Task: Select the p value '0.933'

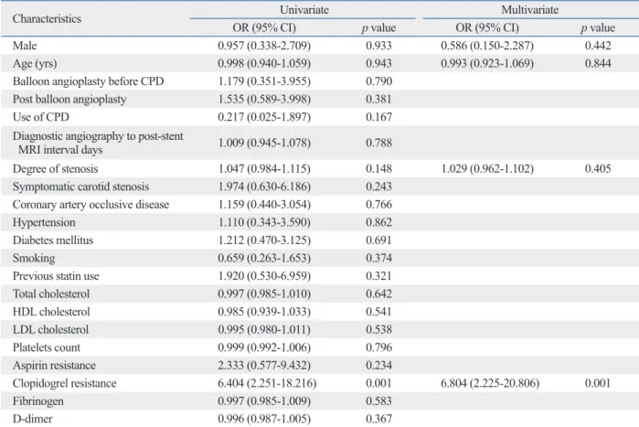Action: coord(378,46)
